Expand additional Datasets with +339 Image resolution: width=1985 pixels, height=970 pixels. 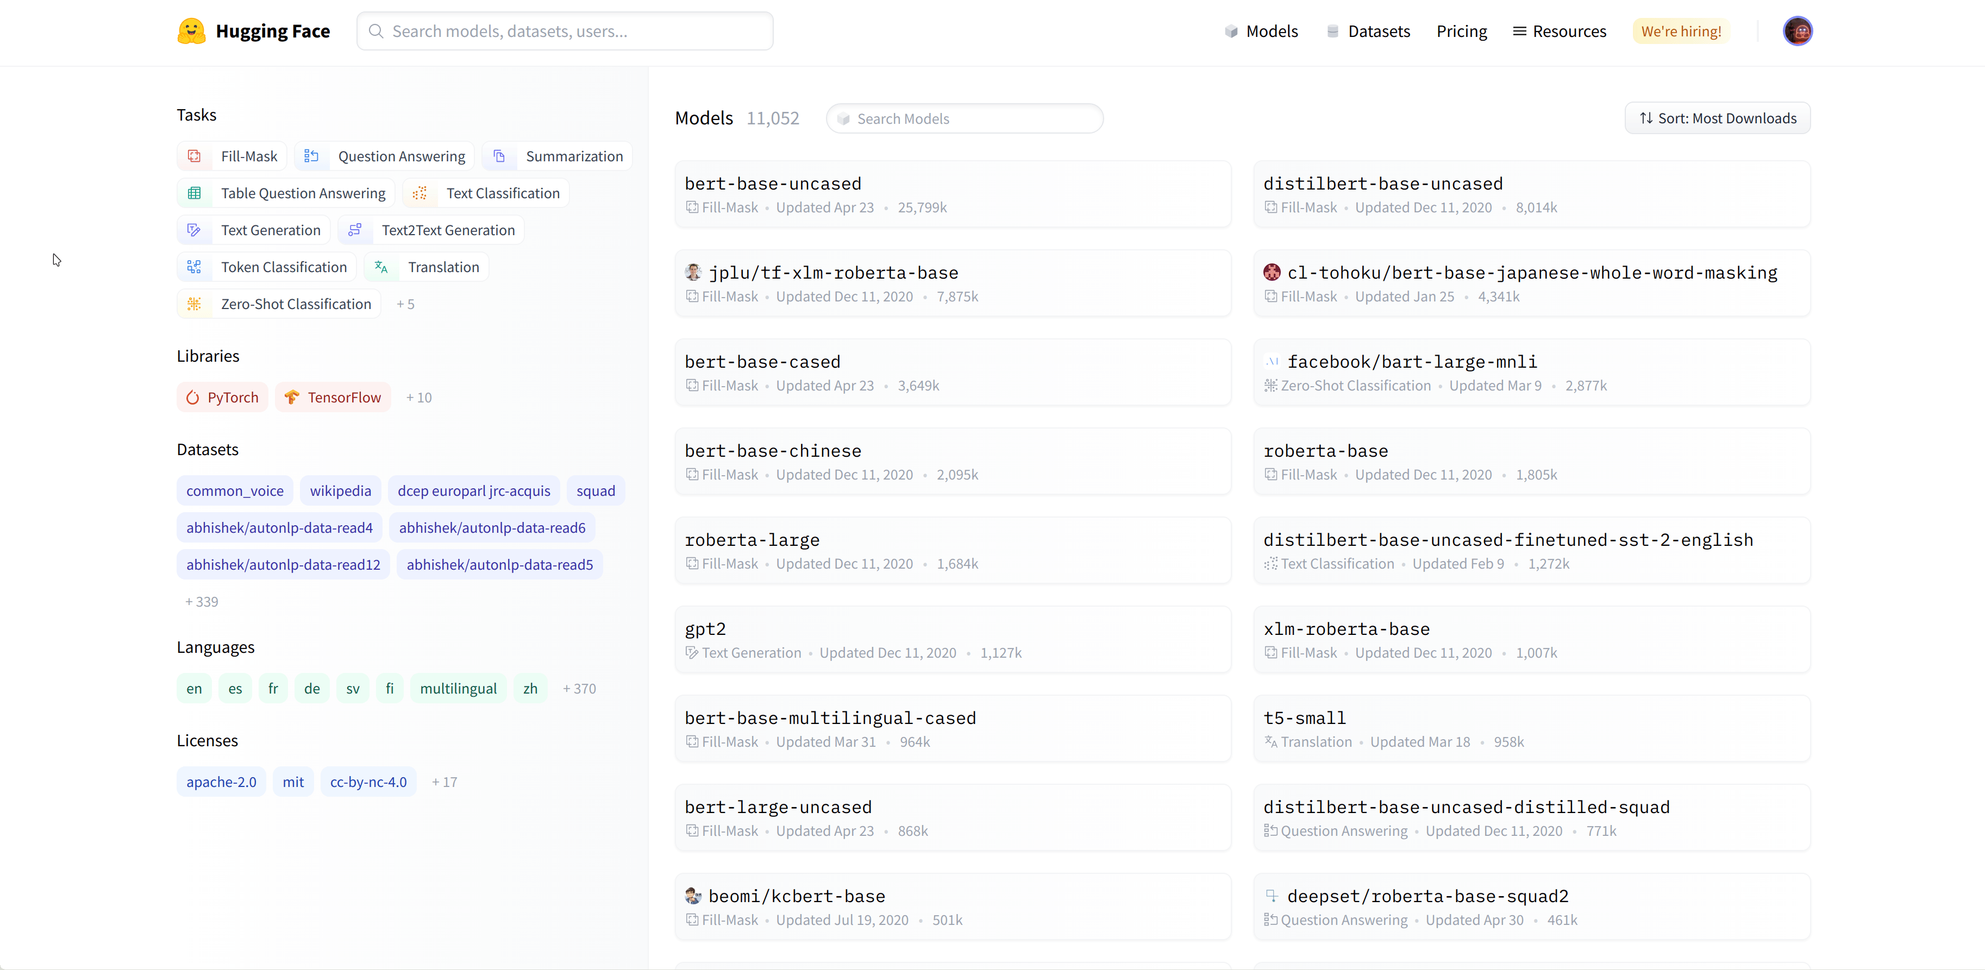tap(203, 601)
